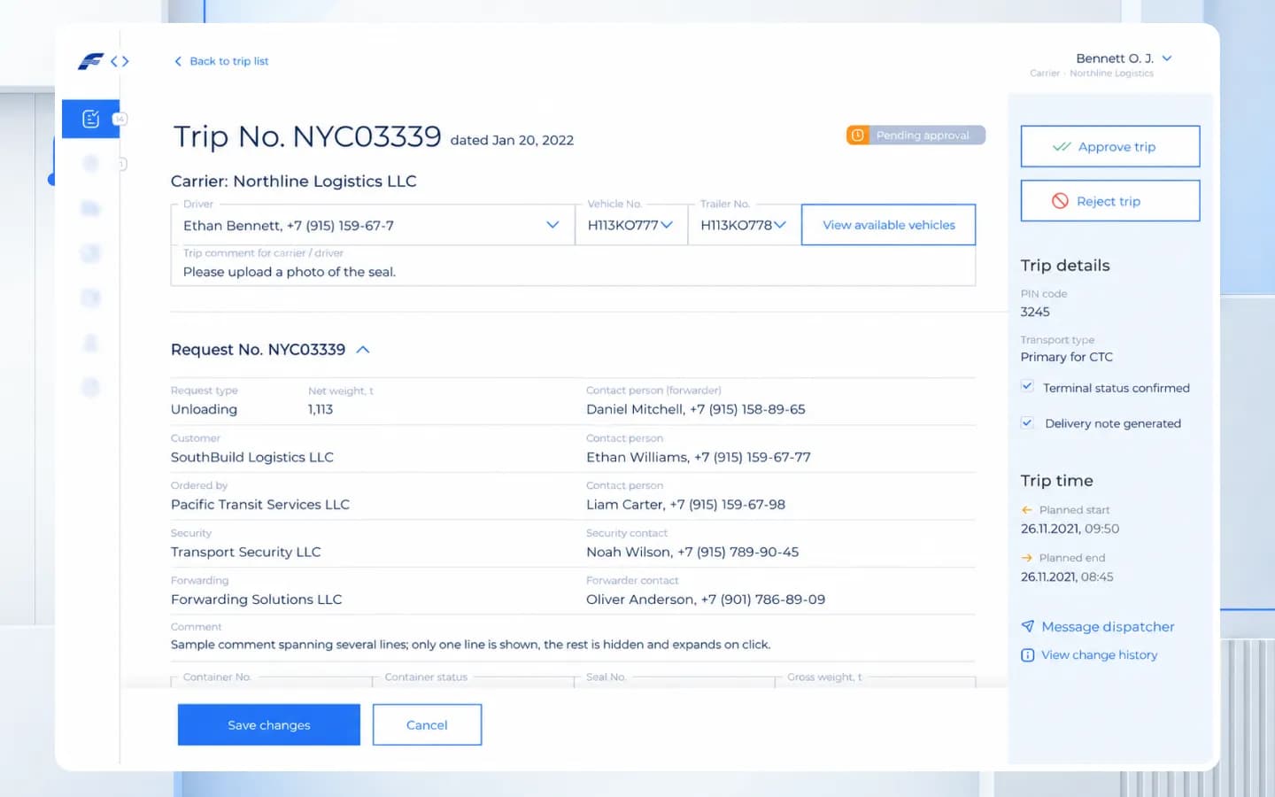Open View change history link

pos(1089,655)
